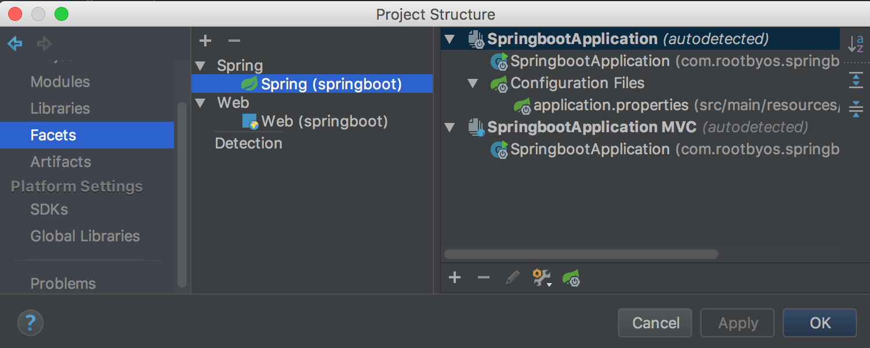Sort filesets alphabetically with the a-z icon

click(x=857, y=43)
